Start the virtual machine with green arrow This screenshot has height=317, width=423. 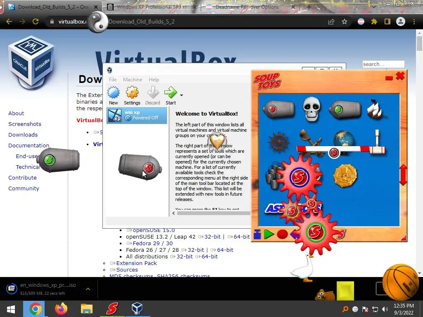[171, 95]
